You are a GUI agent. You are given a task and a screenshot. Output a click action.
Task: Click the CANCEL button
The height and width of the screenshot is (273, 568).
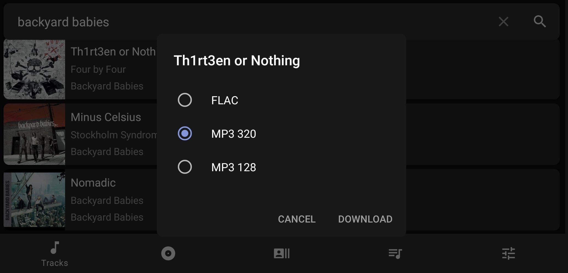point(297,219)
